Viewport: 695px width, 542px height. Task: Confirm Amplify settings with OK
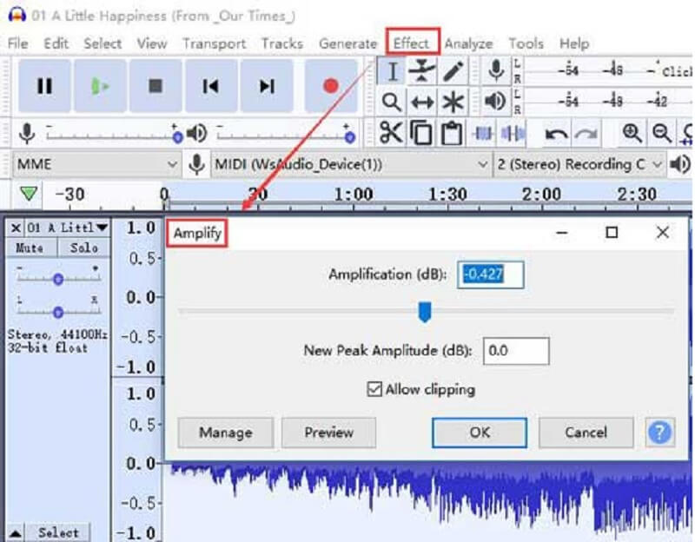[x=479, y=433]
